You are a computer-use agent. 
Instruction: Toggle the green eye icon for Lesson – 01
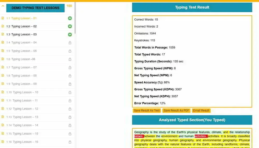(x=70, y=18)
